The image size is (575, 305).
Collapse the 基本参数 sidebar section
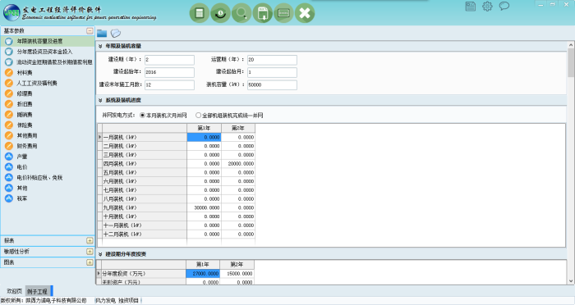[x=90, y=31]
